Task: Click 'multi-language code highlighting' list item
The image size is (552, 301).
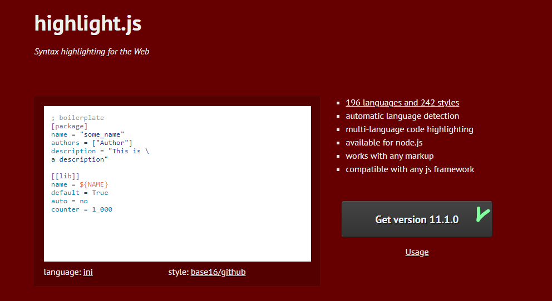Action: pos(410,129)
